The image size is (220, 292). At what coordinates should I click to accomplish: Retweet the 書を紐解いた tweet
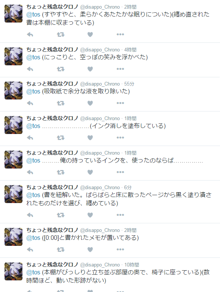pyautogui.click(x=61, y=215)
